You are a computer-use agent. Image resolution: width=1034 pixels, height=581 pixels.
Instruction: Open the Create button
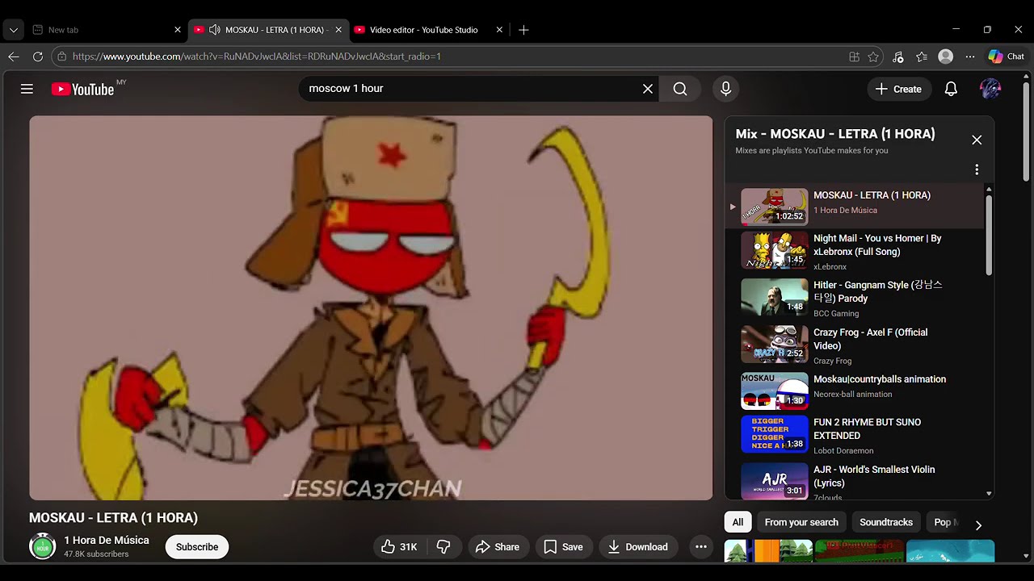(898, 89)
